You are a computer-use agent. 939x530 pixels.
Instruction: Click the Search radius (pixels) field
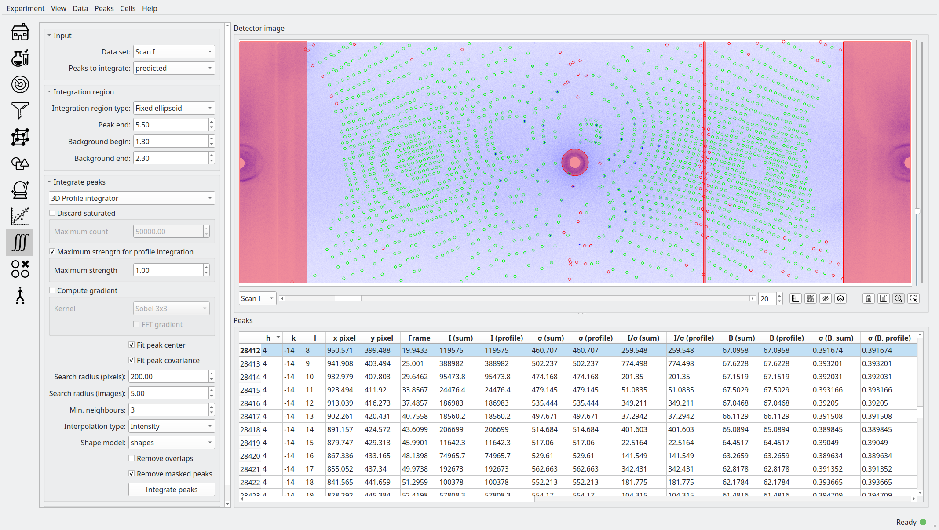click(x=168, y=377)
